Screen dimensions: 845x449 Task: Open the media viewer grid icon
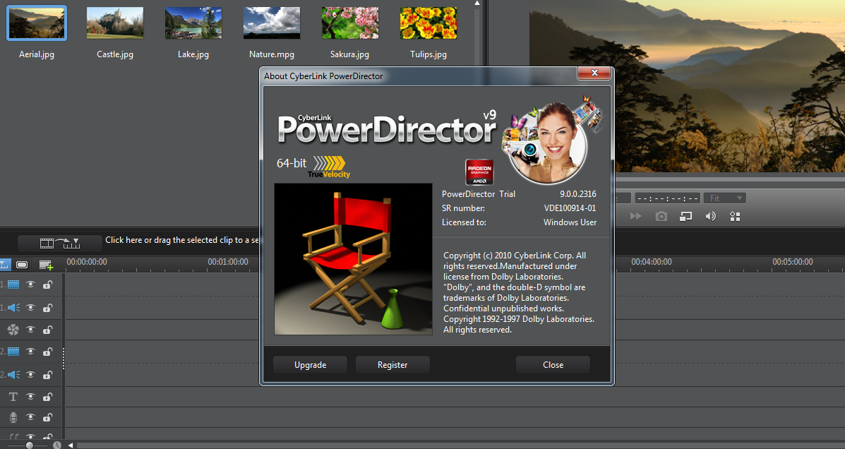click(735, 216)
